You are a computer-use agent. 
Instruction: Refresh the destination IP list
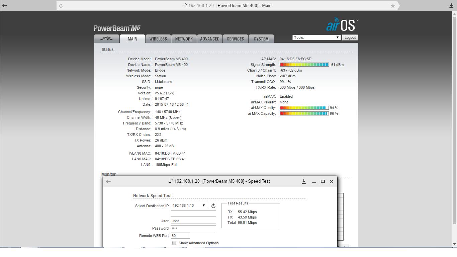(213, 206)
